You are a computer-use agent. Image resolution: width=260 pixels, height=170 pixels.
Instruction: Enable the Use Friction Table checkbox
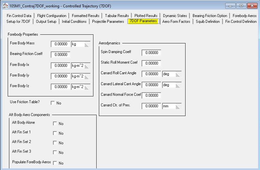pyautogui.click(x=53, y=103)
